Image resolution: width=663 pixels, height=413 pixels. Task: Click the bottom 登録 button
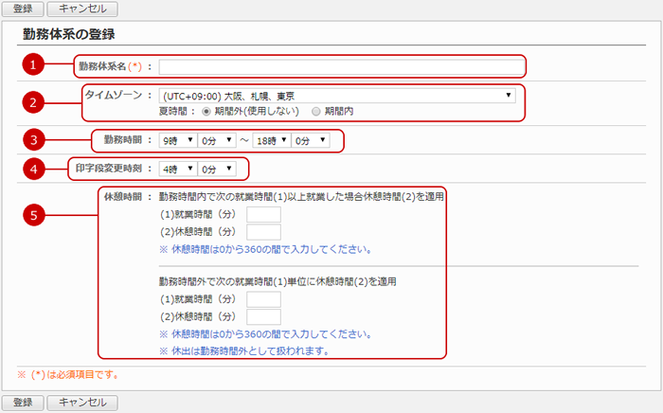[x=24, y=403]
